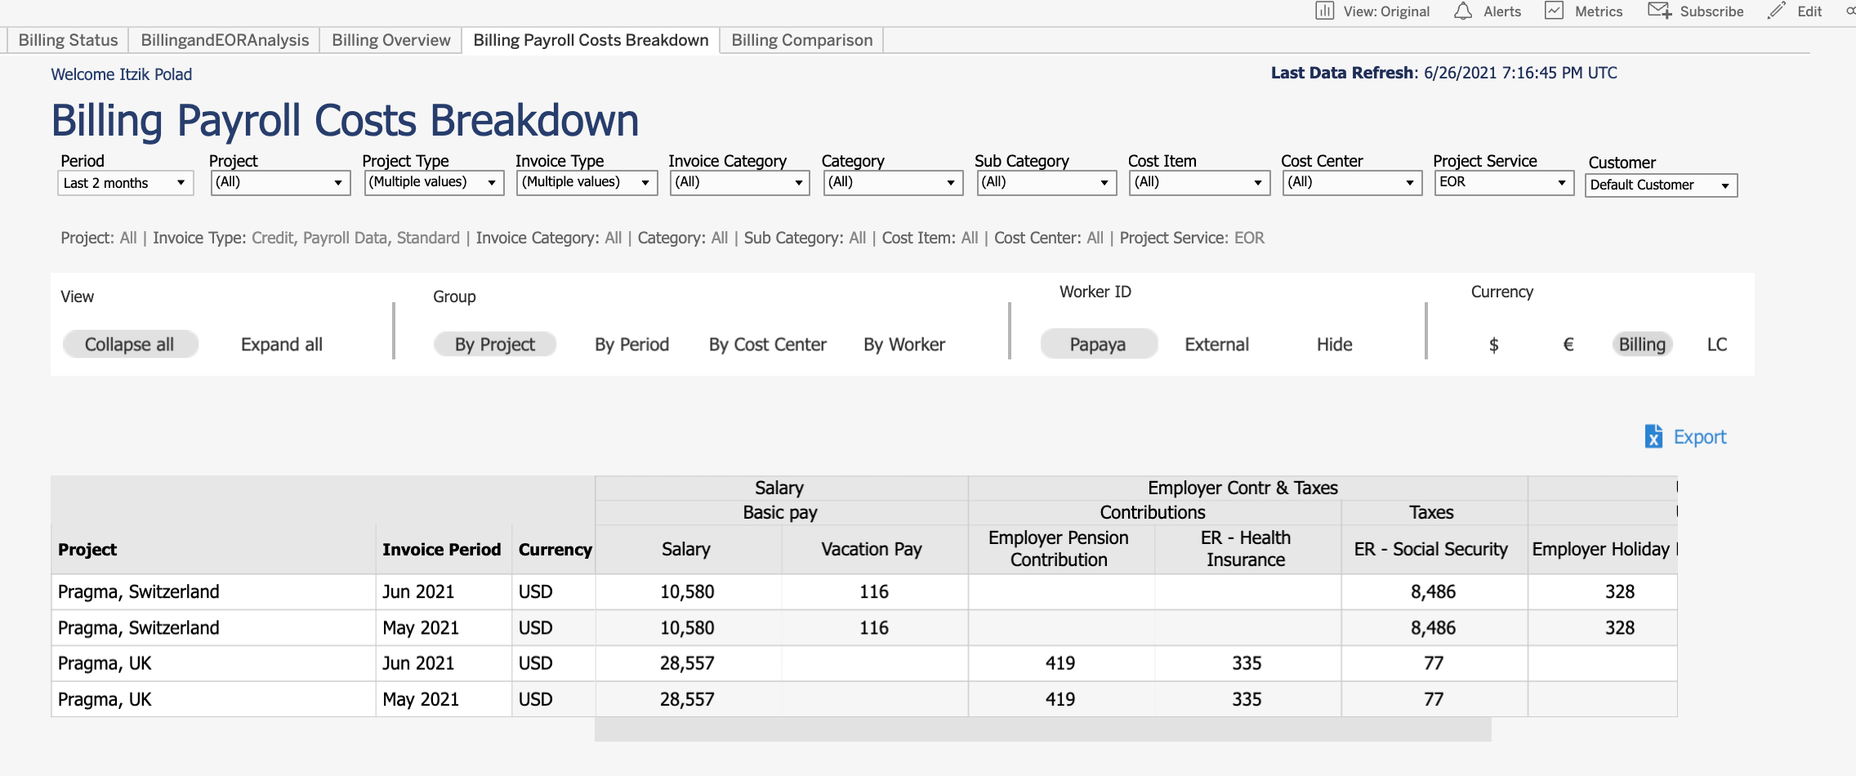Open the Alerts bell icon
The width and height of the screenshot is (1856, 776).
point(1461,11)
